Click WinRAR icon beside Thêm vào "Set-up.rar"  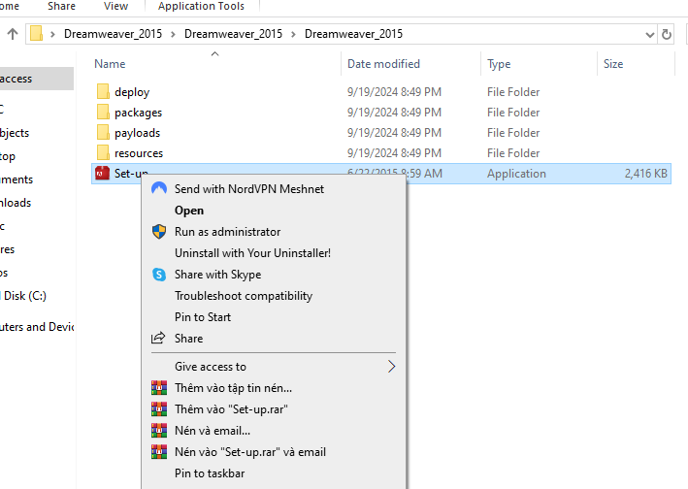159,409
